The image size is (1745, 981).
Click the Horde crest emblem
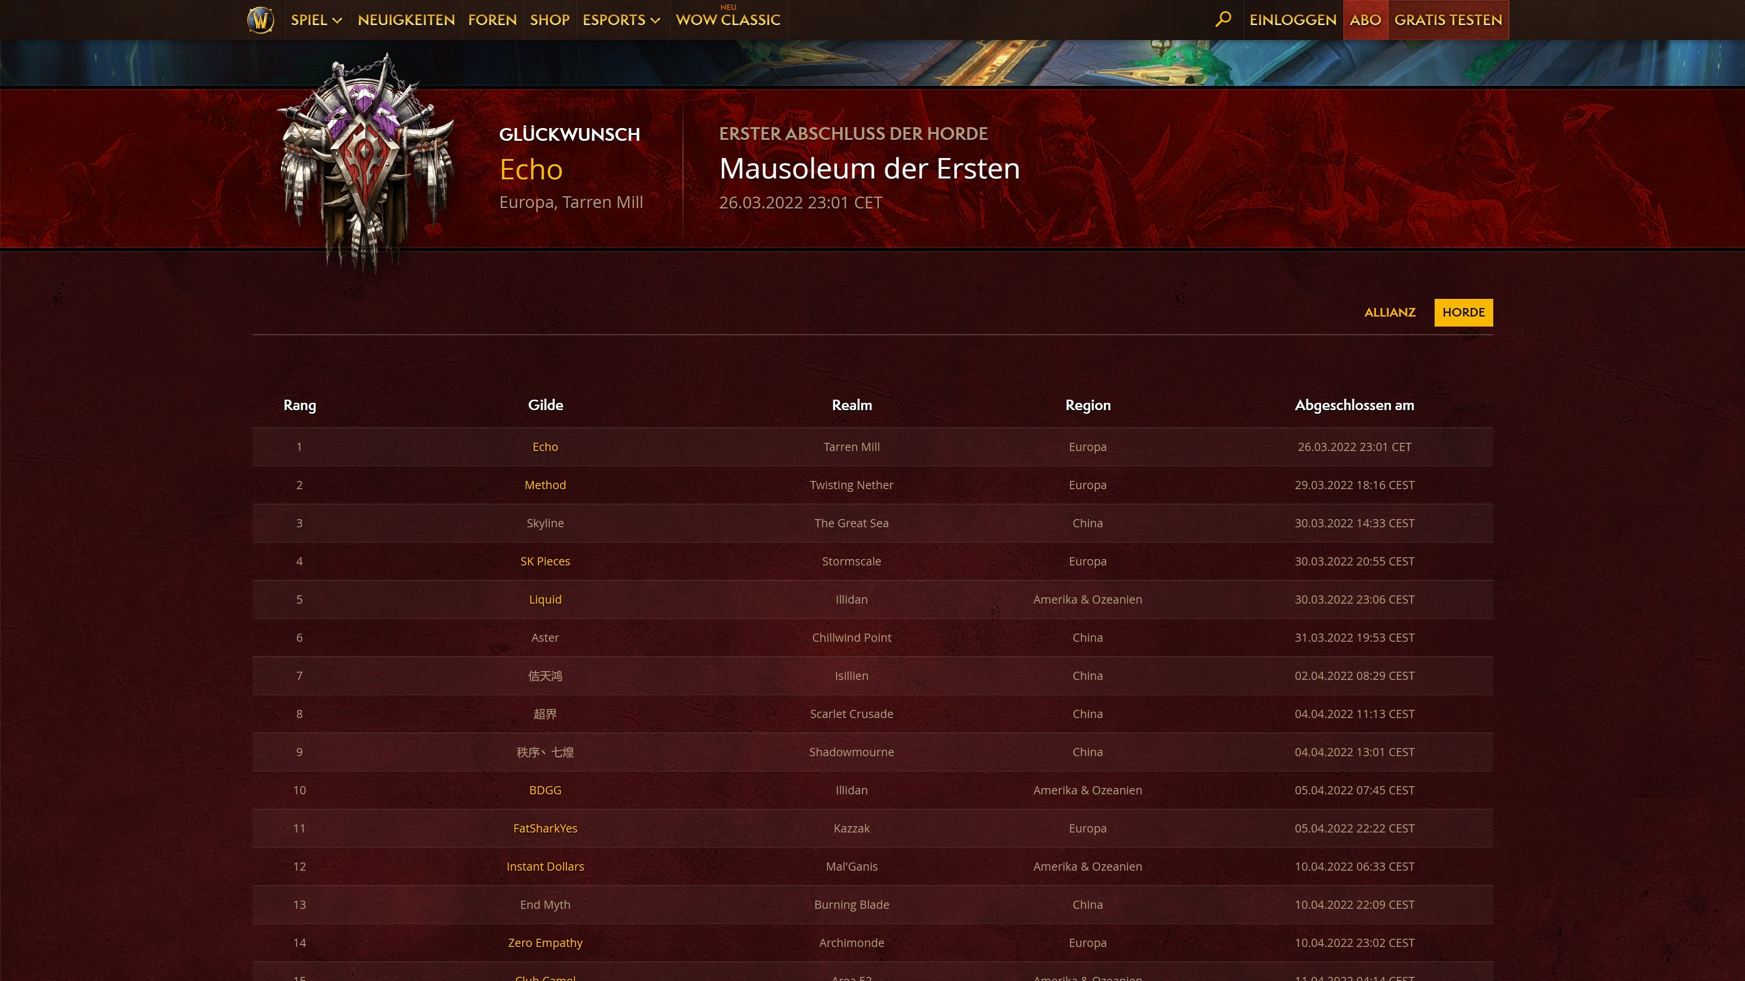[366, 163]
